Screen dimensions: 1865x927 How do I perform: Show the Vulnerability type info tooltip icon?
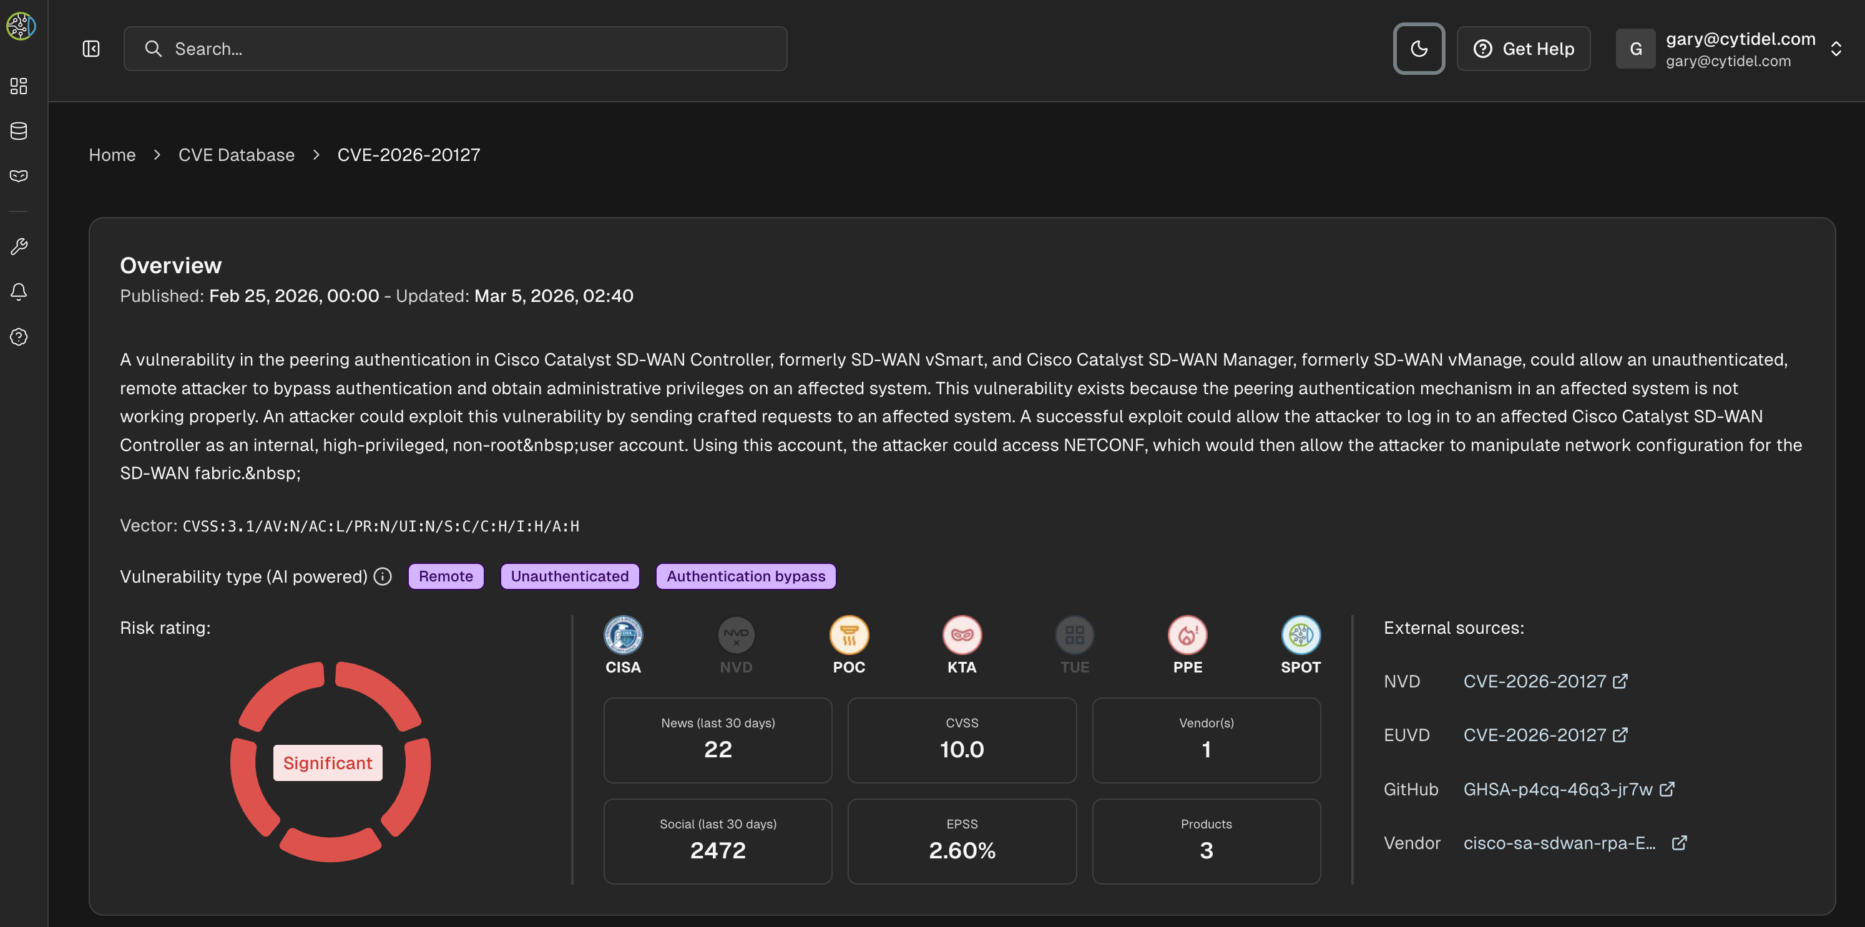[x=383, y=576]
